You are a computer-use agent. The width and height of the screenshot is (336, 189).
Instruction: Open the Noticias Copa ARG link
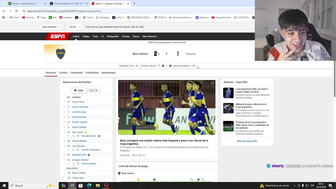pyautogui.click(x=247, y=141)
